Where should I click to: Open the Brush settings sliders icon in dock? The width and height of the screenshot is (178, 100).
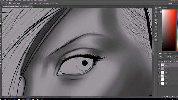point(156,23)
